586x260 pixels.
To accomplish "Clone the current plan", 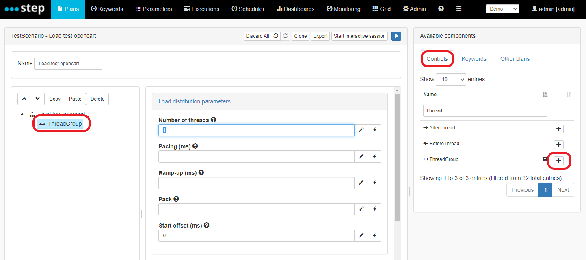I will click(300, 36).
